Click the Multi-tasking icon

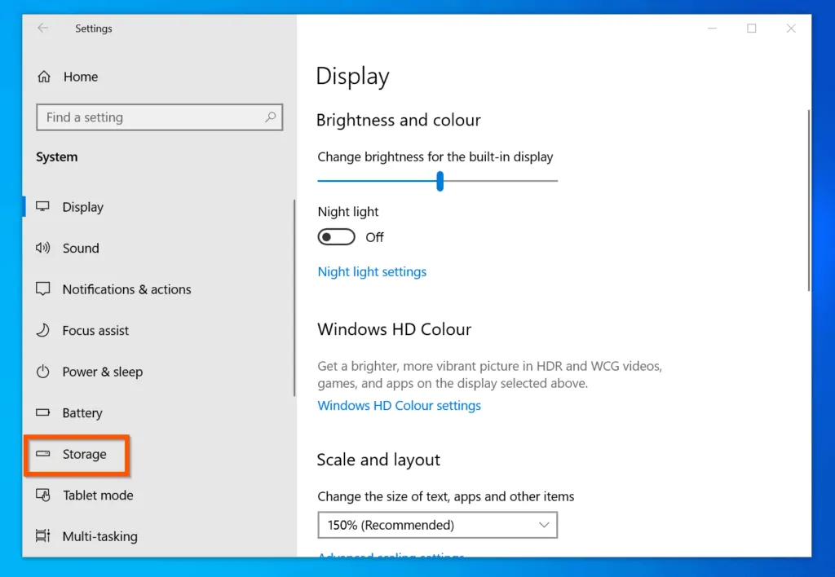pyautogui.click(x=42, y=536)
